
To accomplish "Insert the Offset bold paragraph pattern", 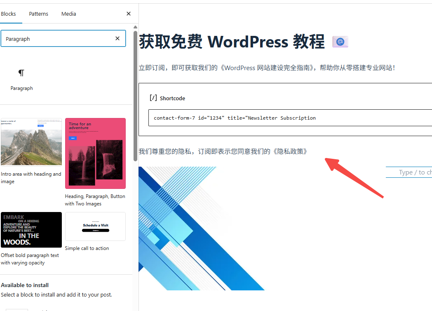I will (31, 230).
